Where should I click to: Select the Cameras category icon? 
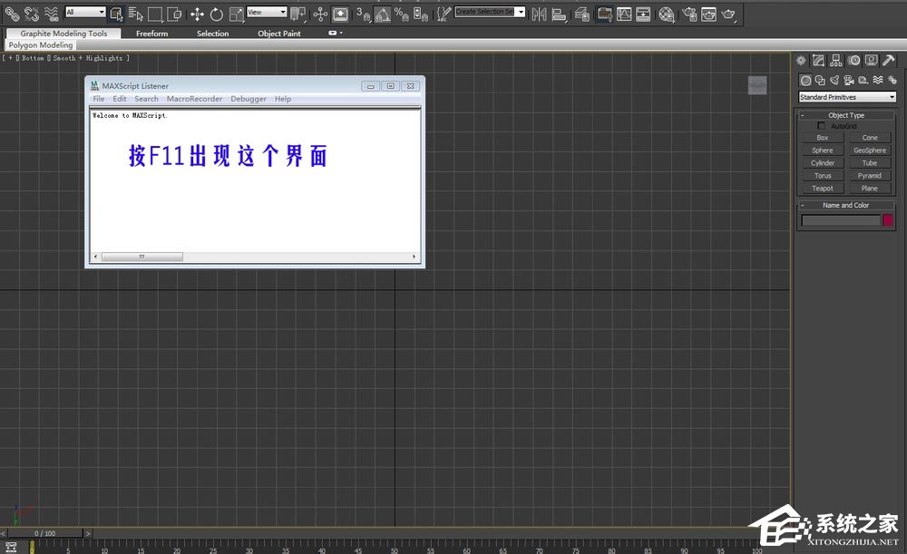[849, 81]
